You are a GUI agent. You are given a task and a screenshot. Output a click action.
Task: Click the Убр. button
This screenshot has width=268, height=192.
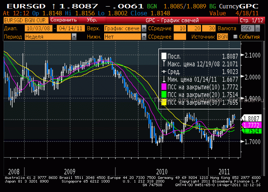click(x=92, y=20)
